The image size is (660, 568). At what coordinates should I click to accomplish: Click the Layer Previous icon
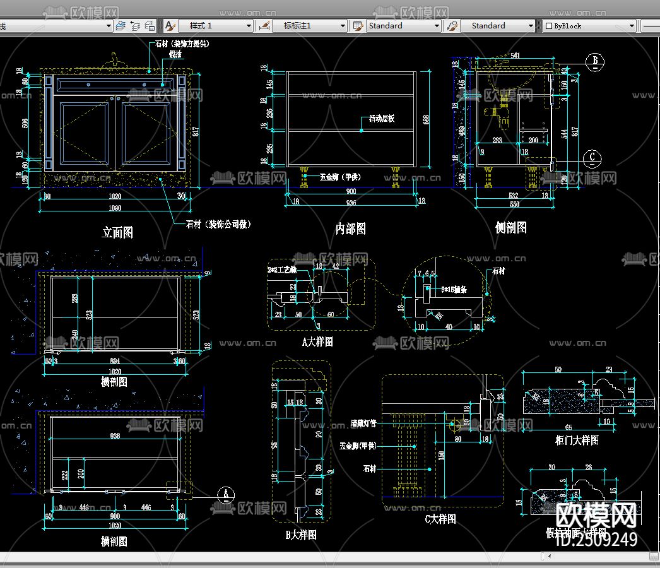pyautogui.click(x=135, y=26)
